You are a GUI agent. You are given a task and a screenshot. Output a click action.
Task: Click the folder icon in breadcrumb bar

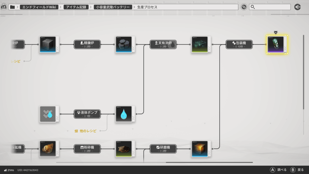click(x=12, y=7)
